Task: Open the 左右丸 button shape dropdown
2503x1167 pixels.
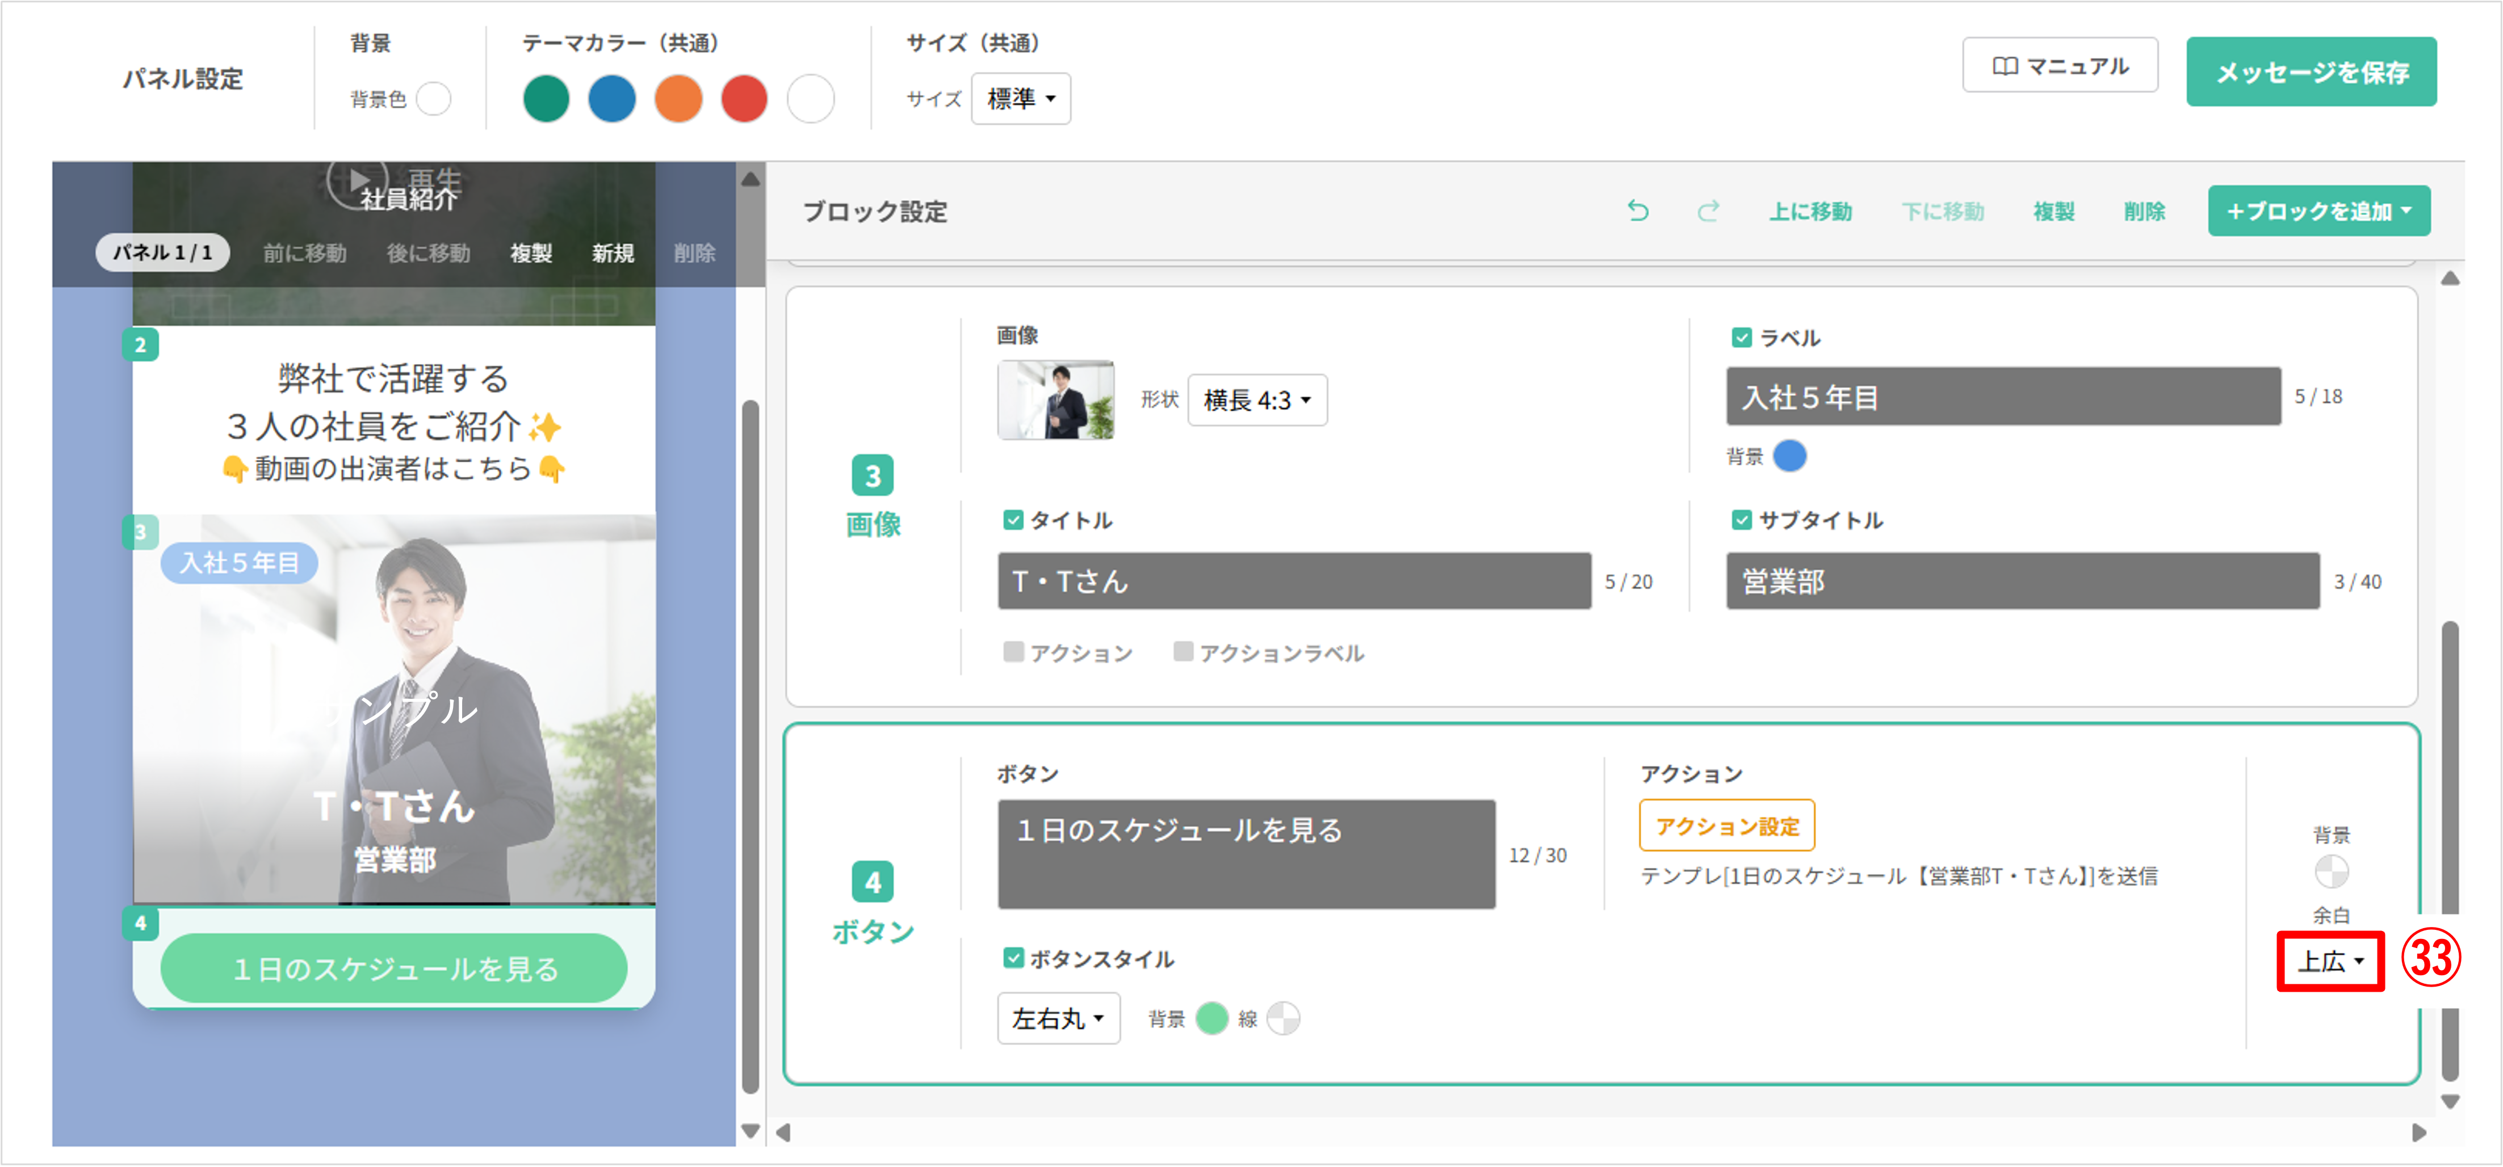Action: click(x=1057, y=1018)
